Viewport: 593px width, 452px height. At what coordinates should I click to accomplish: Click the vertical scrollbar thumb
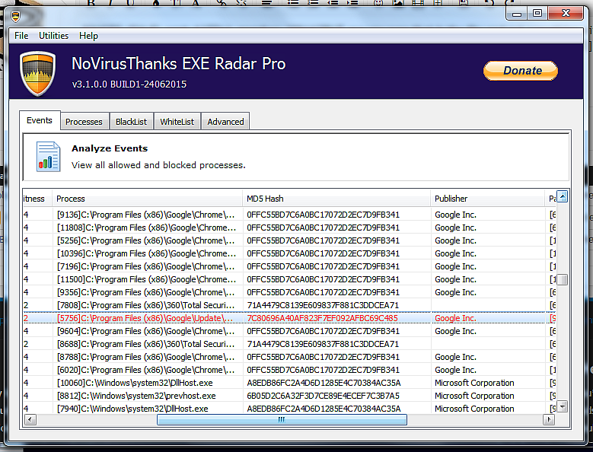coord(563,279)
